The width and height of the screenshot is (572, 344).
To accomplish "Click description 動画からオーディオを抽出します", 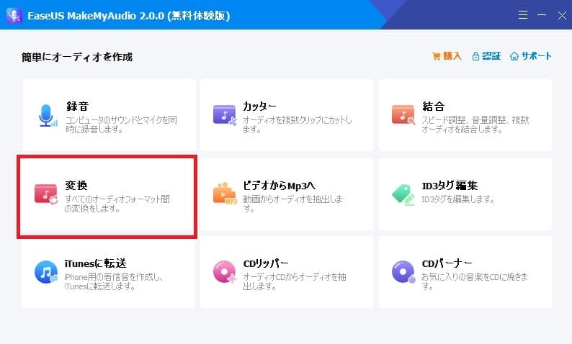I will pyautogui.click(x=293, y=204).
